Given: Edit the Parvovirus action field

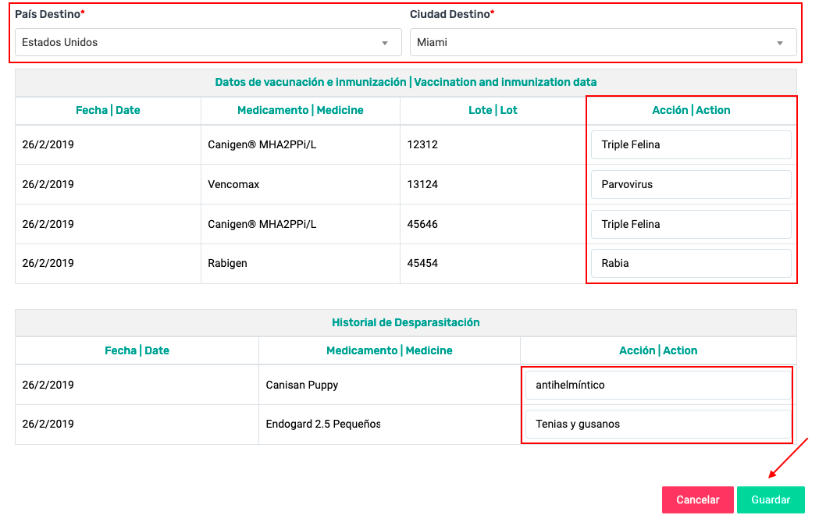Looking at the screenshot, I should click(x=691, y=184).
